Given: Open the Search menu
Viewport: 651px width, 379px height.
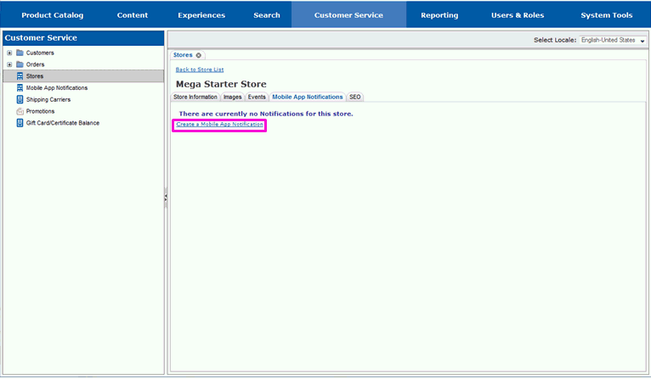Looking at the screenshot, I should 267,15.
